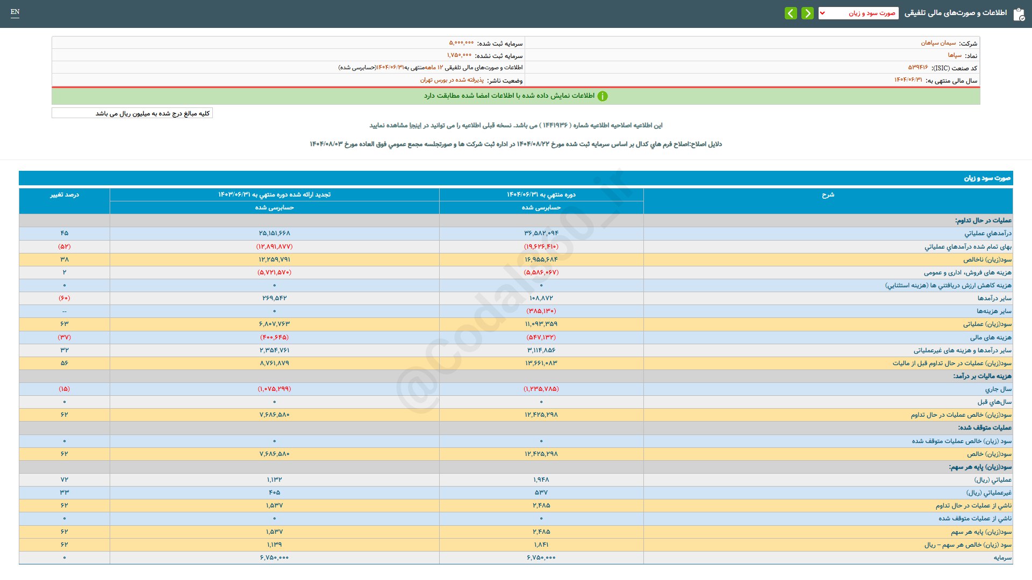The image size is (1032, 580).
Task: Click the company name سیمان سپاهان
Action: coord(938,43)
